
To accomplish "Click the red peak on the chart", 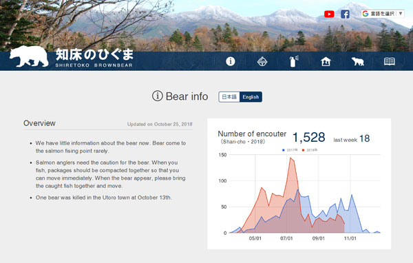I will click(x=290, y=158).
